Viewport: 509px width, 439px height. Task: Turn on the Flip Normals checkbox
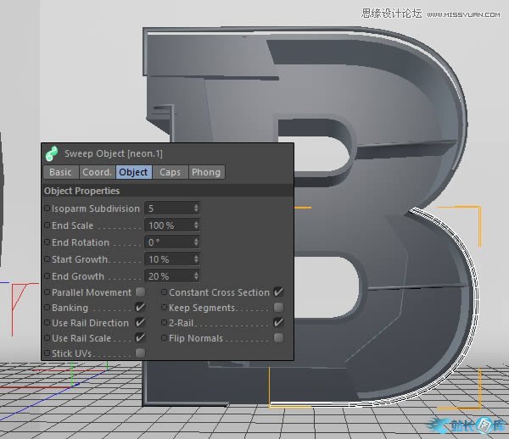point(278,338)
